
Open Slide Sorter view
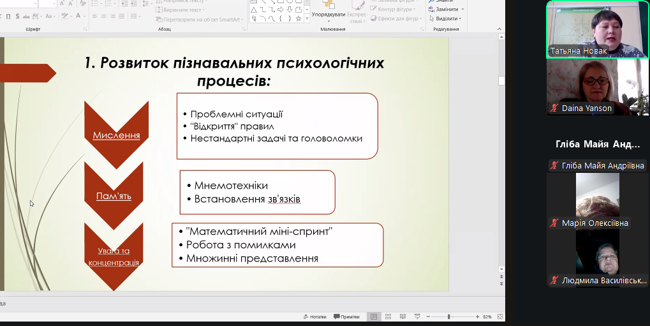click(388, 316)
